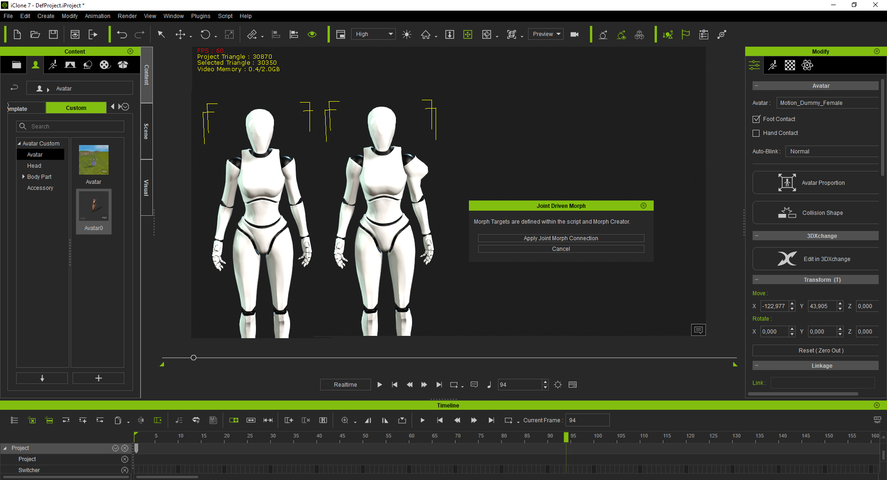Save project with disk icon
887x480 pixels.
point(54,34)
